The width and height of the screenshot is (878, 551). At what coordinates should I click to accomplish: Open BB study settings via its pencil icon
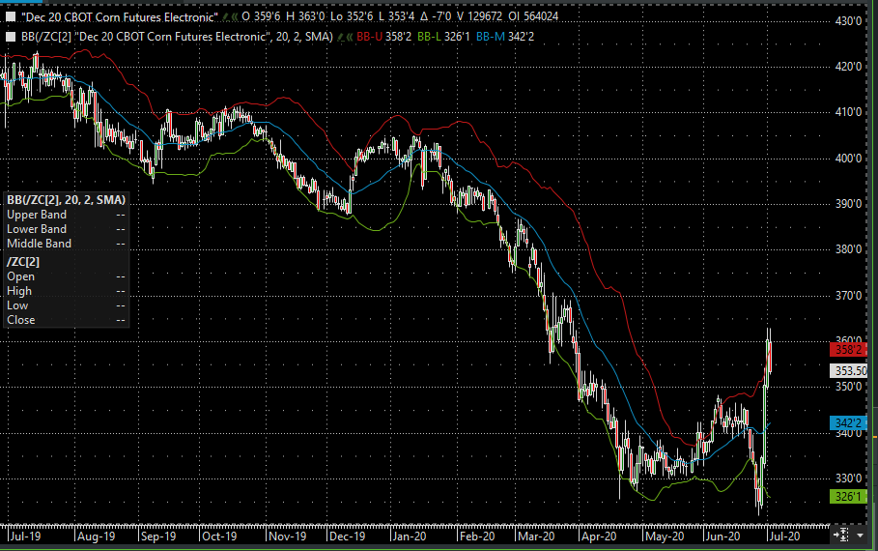click(x=340, y=37)
